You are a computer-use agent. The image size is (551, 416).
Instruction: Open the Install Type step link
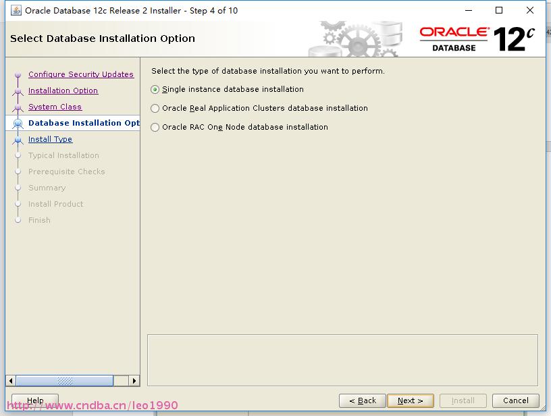click(50, 139)
